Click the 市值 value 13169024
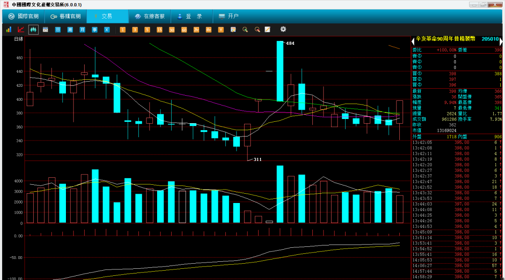 pyautogui.click(x=447, y=131)
